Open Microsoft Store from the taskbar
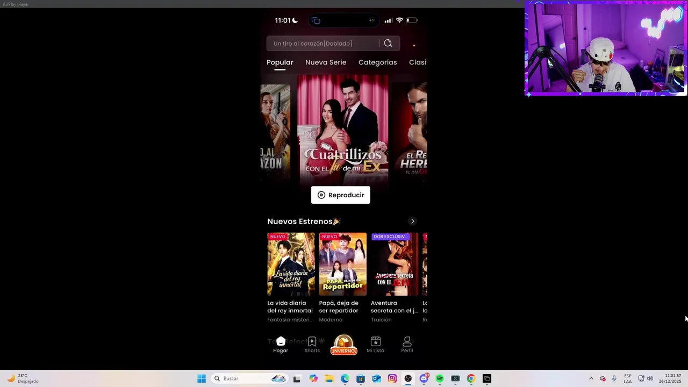This screenshot has width=688, height=387. 361,378
